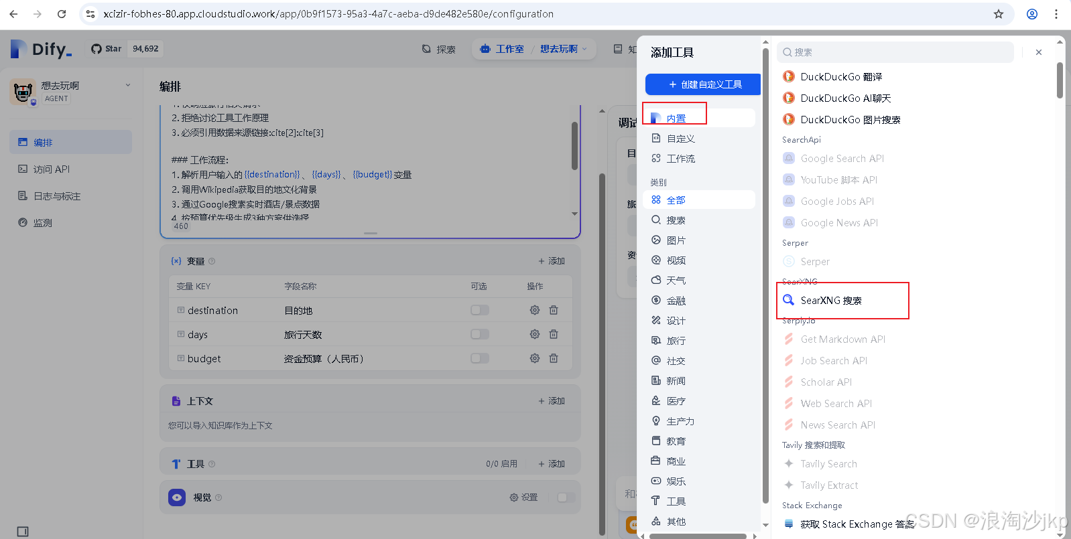This screenshot has height=539, width=1071.
Task: Click the tool list vertical scrollbar
Action: tap(1060, 80)
